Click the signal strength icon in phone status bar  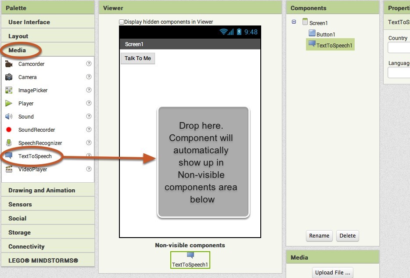click(230, 32)
